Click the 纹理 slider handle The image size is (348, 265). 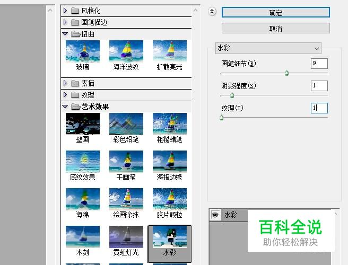coord(221,117)
